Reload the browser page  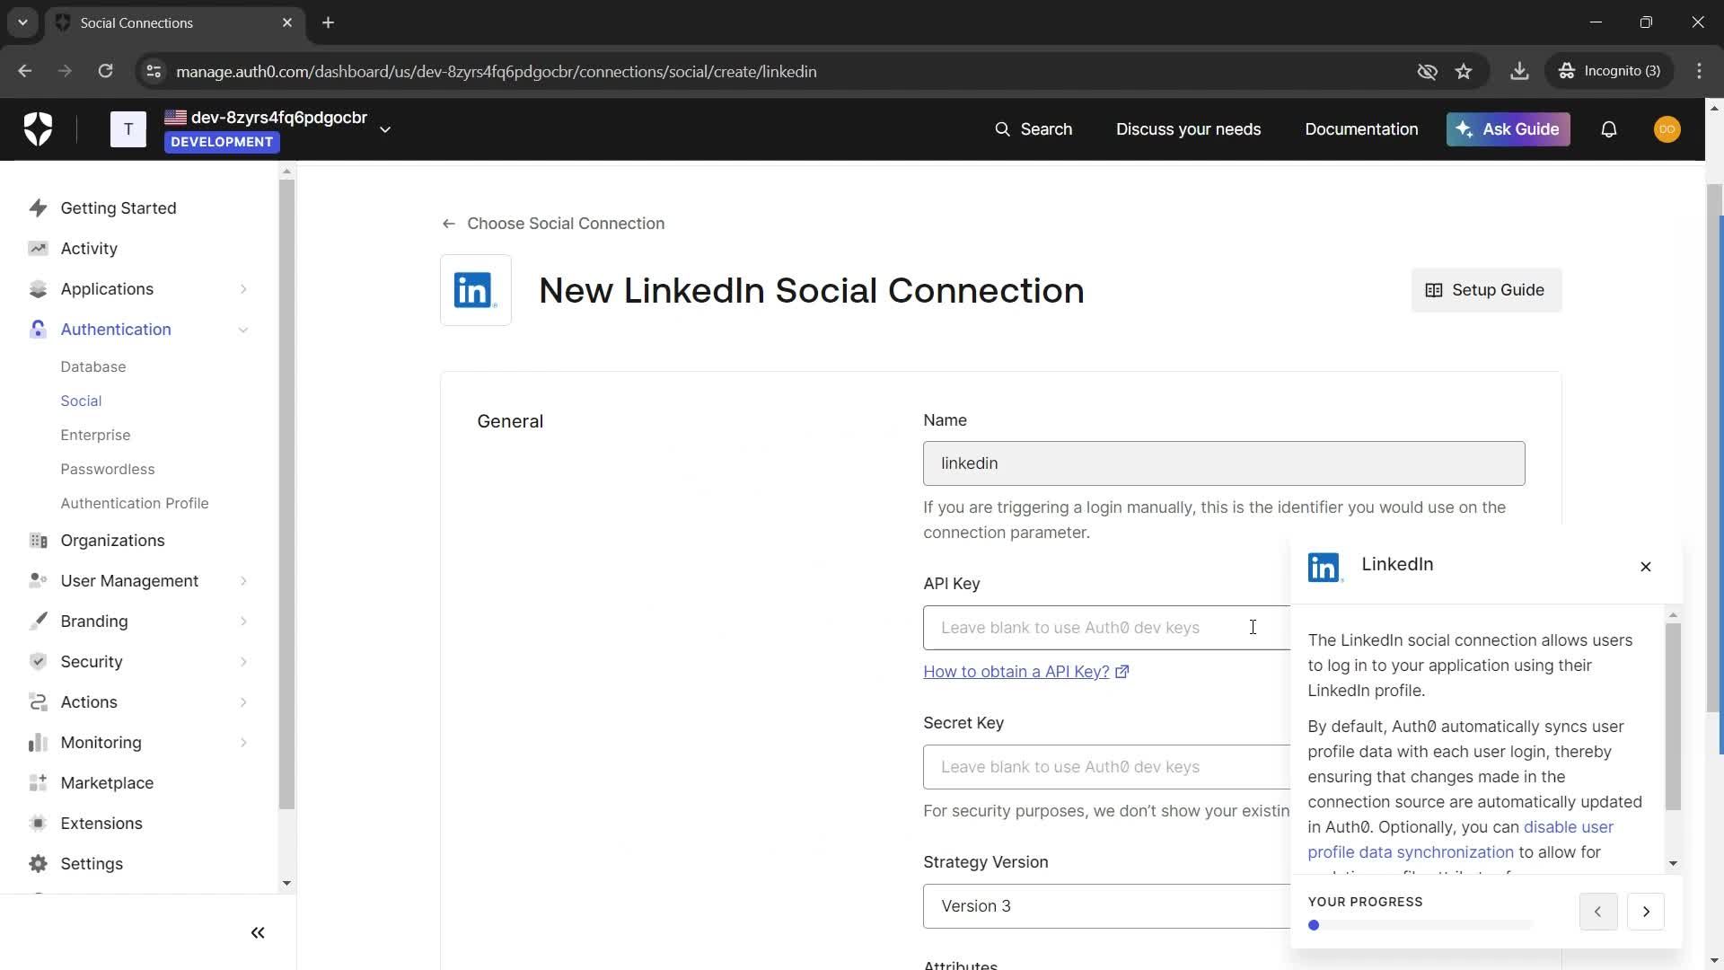(x=105, y=71)
